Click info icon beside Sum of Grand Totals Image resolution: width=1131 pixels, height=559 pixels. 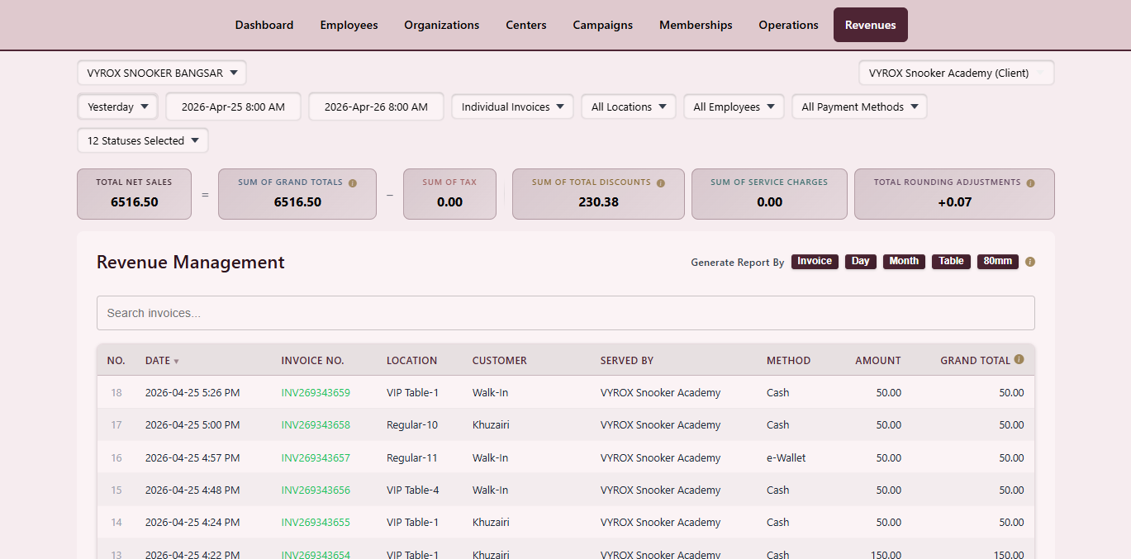(353, 183)
